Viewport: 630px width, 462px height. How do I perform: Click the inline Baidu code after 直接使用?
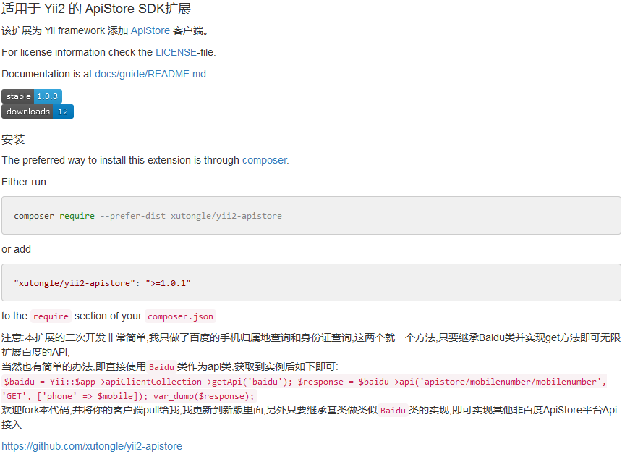pos(161,366)
